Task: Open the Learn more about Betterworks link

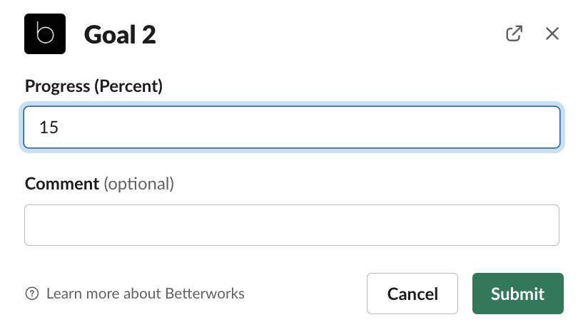Action: [146, 294]
